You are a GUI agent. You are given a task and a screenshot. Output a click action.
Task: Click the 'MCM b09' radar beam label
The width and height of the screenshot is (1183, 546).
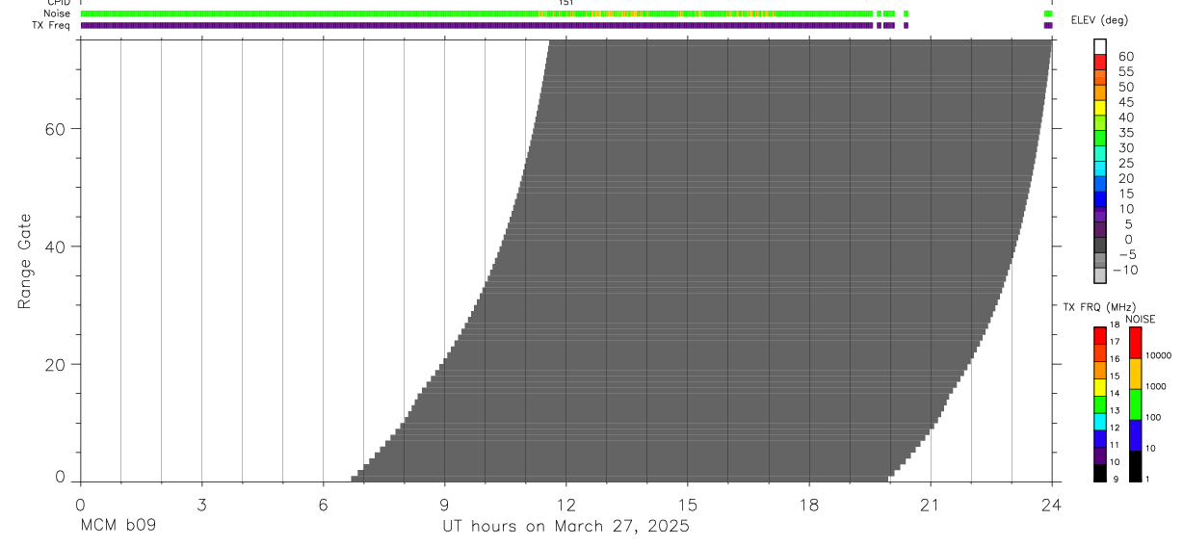click(x=118, y=527)
